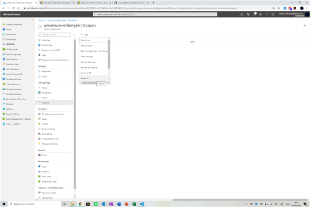
Task: Click the Create a resource plus icon
Action: pos(4,25)
